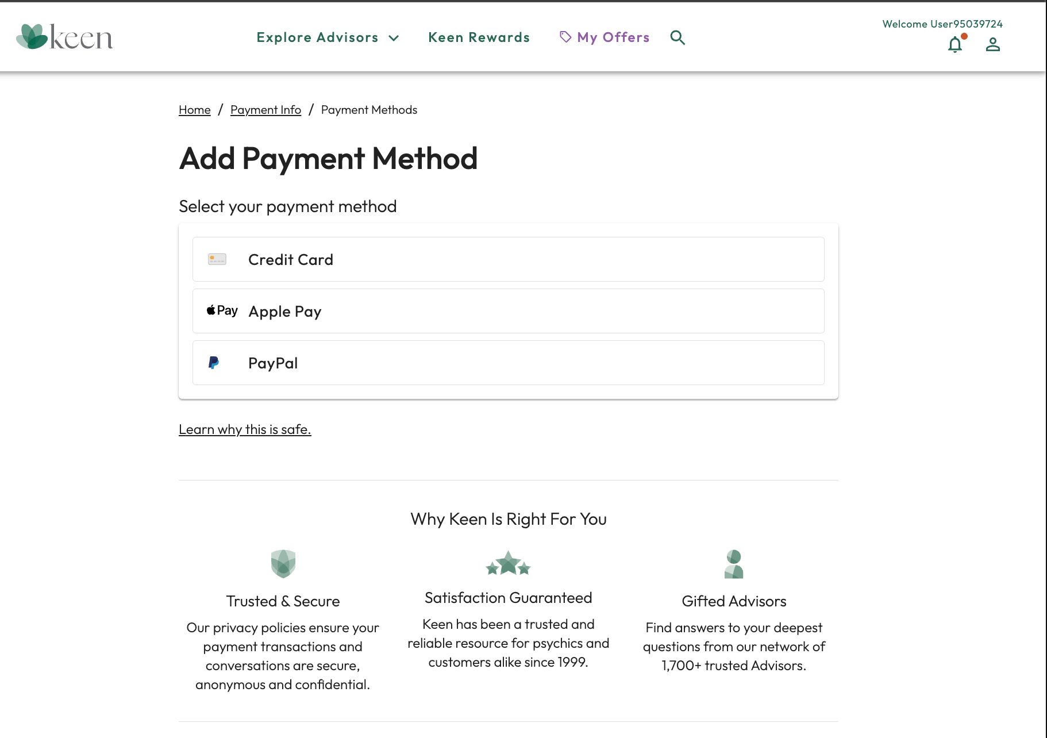Open the search magnifier icon
Viewport: 1047px width, 738px height.
[x=678, y=37]
